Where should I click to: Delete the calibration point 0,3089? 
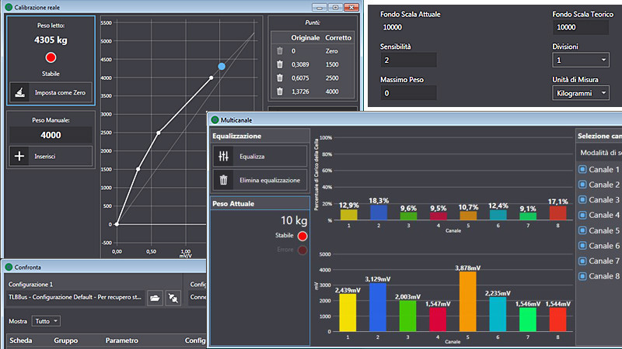280,64
